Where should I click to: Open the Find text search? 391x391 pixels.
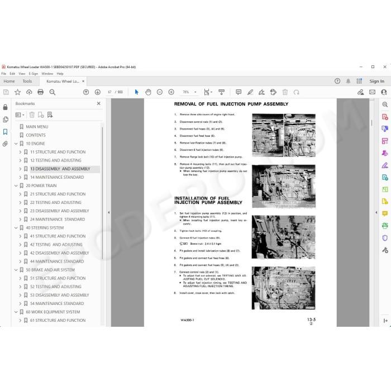point(53,92)
